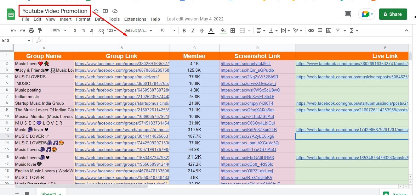Open the Tools menu
This screenshot has width=416, height=195.
pos(114,19)
